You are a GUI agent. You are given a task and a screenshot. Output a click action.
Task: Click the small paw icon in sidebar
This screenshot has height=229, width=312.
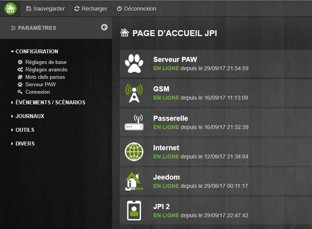point(20,84)
